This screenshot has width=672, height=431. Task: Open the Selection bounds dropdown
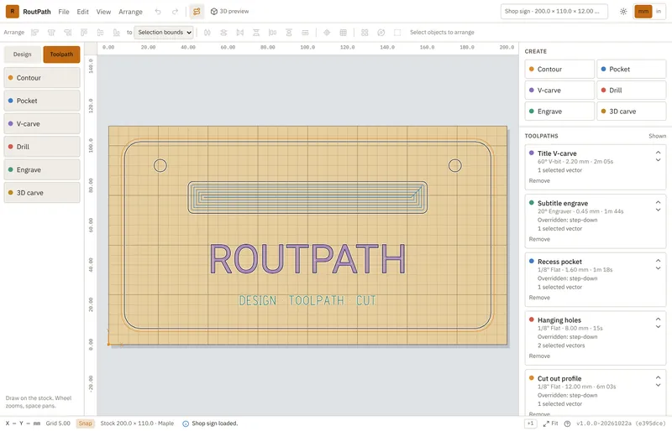pyautogui.click(x=164, y=33)
